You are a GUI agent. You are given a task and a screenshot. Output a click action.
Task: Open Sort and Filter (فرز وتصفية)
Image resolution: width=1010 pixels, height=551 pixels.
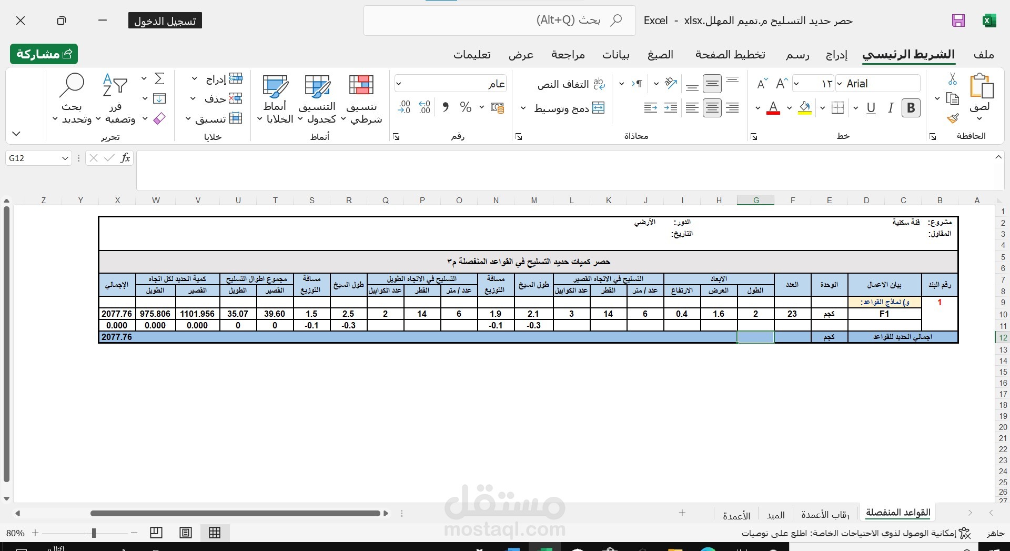[x=115, y=99]
